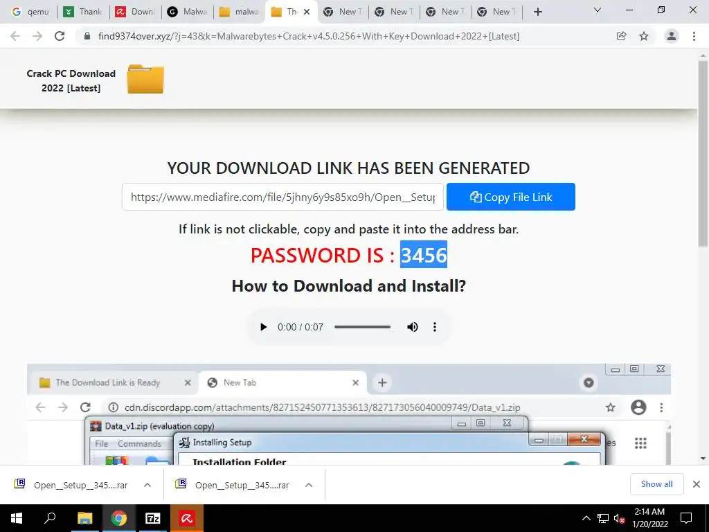Switch to the Downl tab with red icon
Screen dimensions: 709x532
click(135, 12)
